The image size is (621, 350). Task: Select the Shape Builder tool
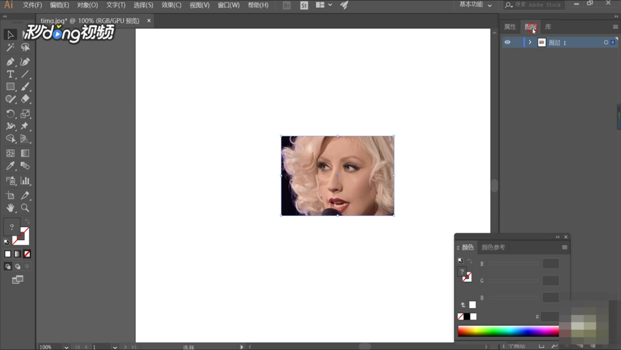[x=10, y=139]
